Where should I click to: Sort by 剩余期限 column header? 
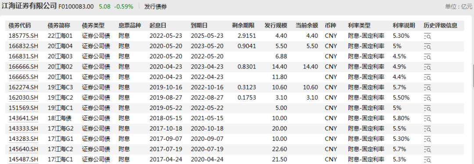pyautogui.click(x=243, y=26)
